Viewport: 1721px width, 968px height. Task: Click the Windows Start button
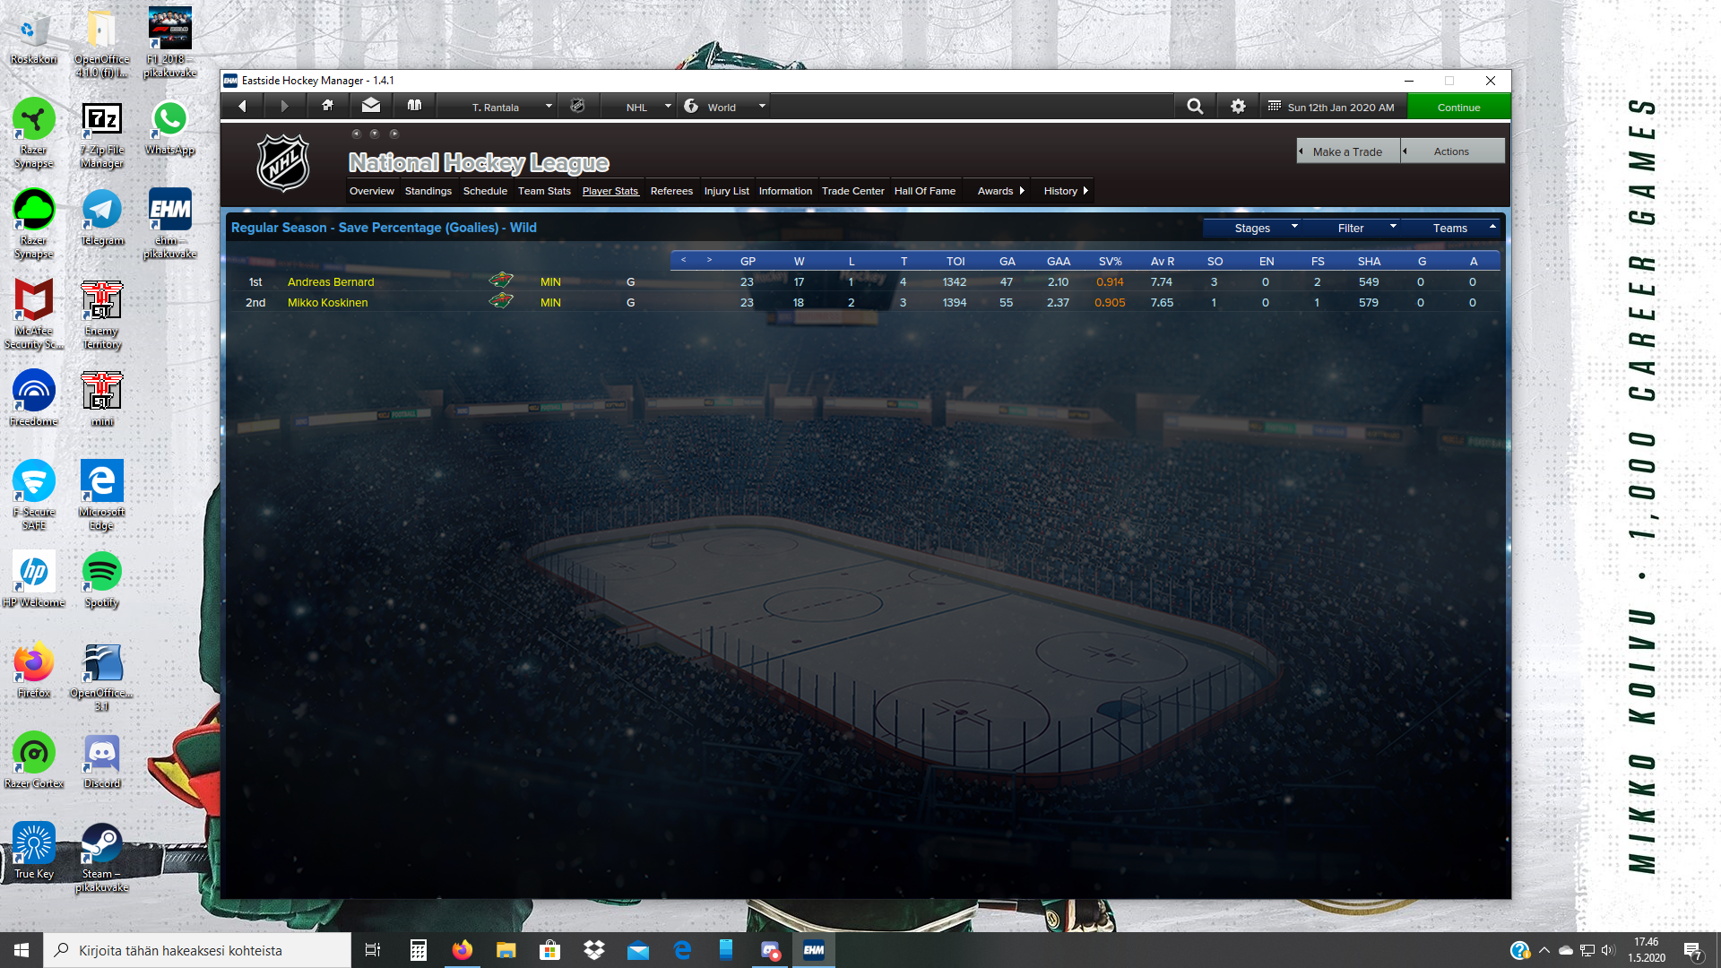click(22, 950)
